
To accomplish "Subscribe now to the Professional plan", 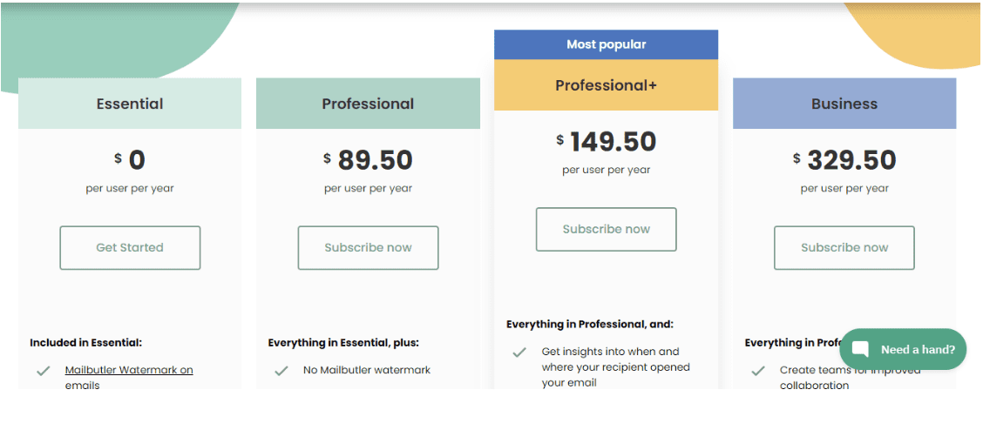I will coord(368,248).
